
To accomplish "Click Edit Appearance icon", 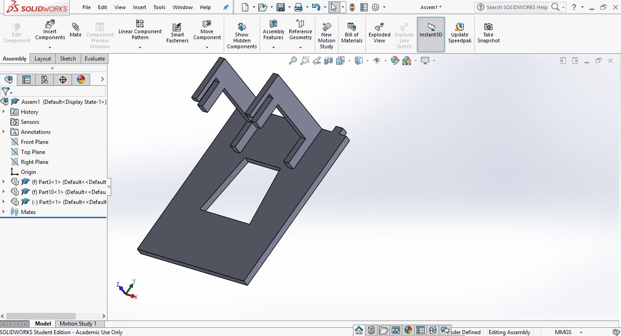I will (395, 61).
